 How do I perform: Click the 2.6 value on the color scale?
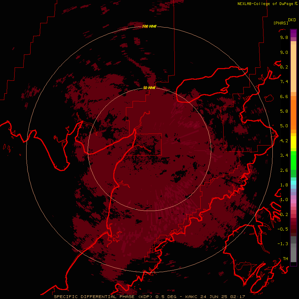tap(284, 170)
